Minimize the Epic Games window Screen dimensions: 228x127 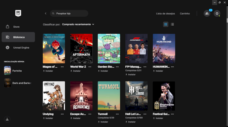click(x=215, y=3)
